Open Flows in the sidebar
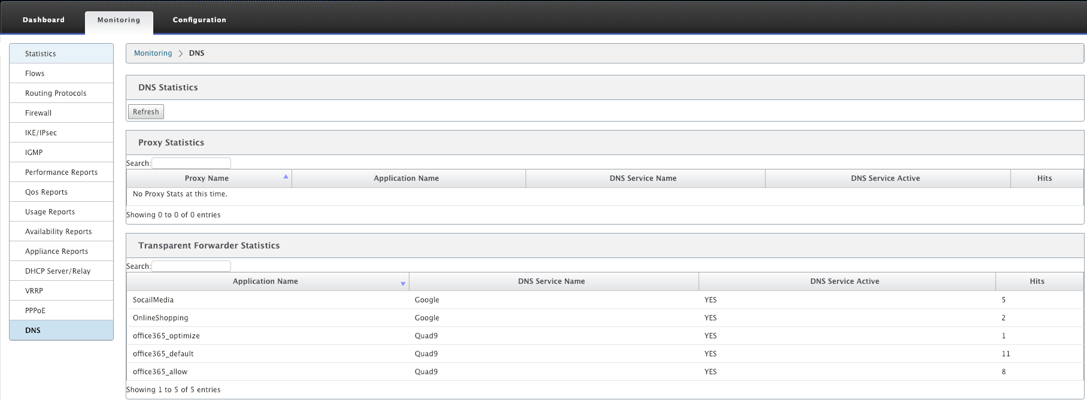 pyautogui.click(x=61, y=74)
